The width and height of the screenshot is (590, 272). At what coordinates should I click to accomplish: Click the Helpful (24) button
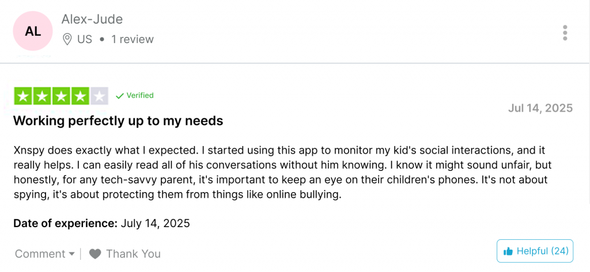535,251
